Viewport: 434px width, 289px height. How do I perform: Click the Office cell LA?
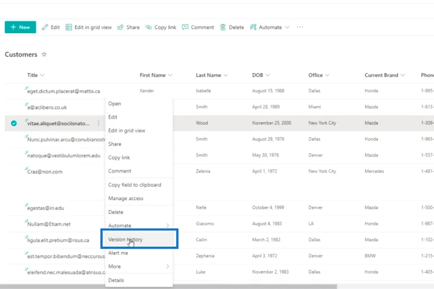pos(311,223)
